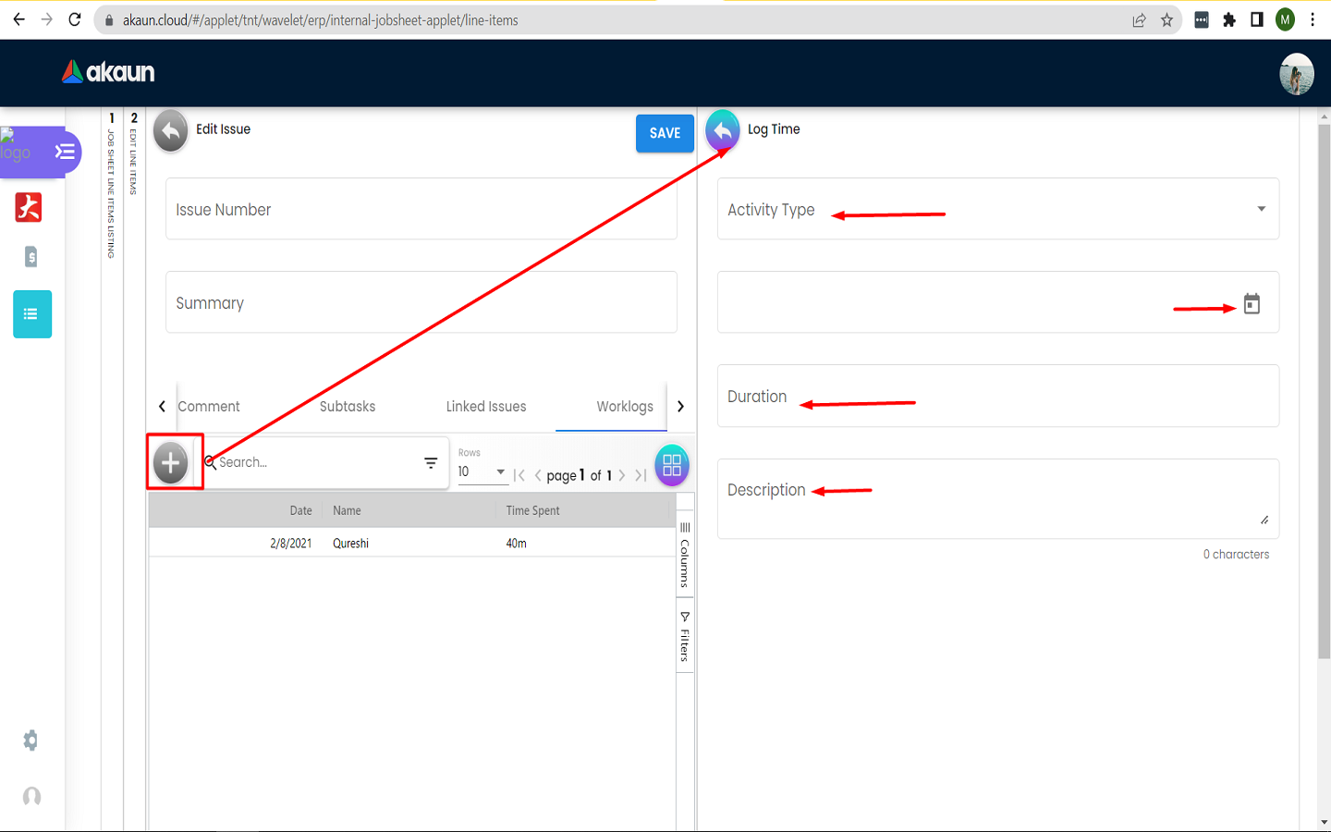Sort by the Name column header

click(347, 510)
